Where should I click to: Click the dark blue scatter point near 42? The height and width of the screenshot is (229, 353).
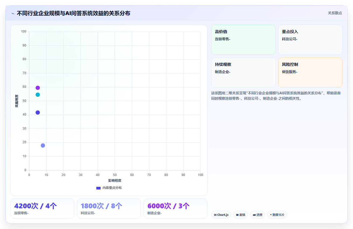[38, 112]
